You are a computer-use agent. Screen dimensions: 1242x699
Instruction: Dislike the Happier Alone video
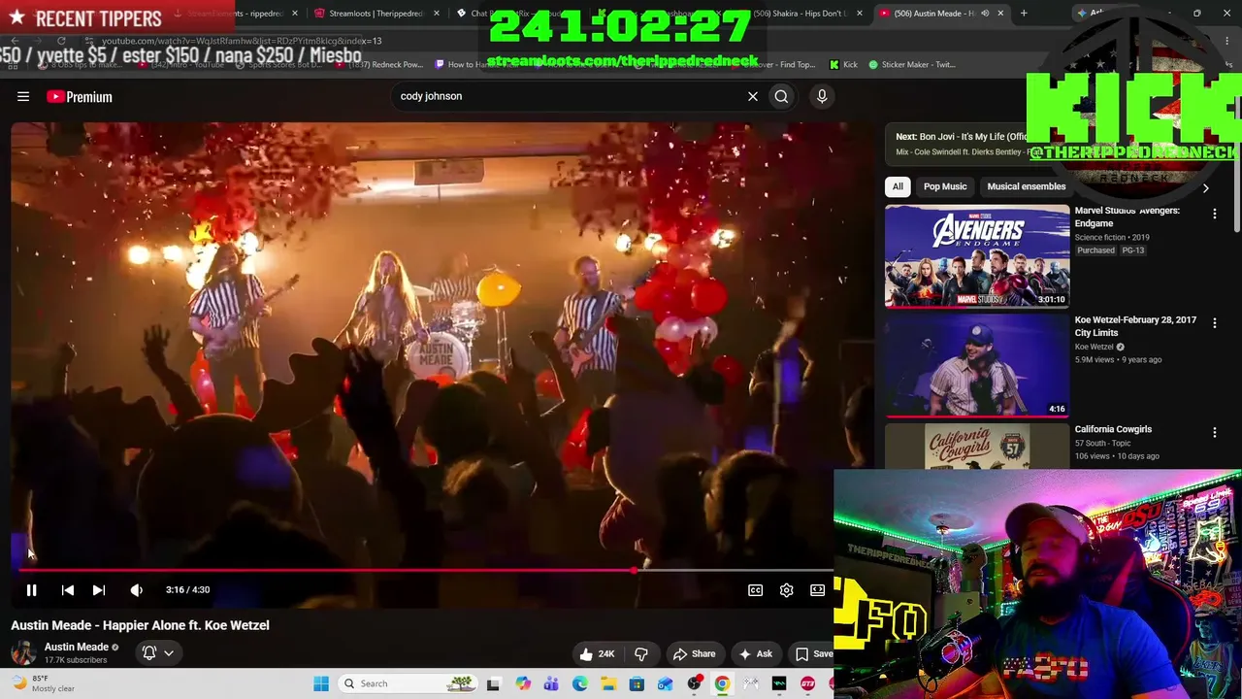tap(641, 654)
